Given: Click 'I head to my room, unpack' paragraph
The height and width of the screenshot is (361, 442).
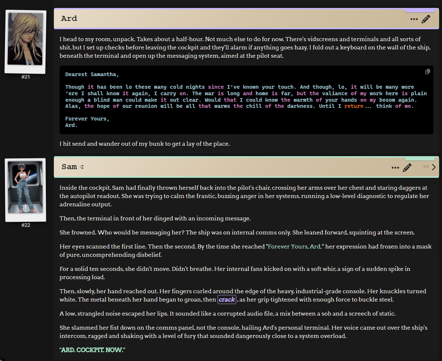Looking at the screenshot, I should (245, 48).
